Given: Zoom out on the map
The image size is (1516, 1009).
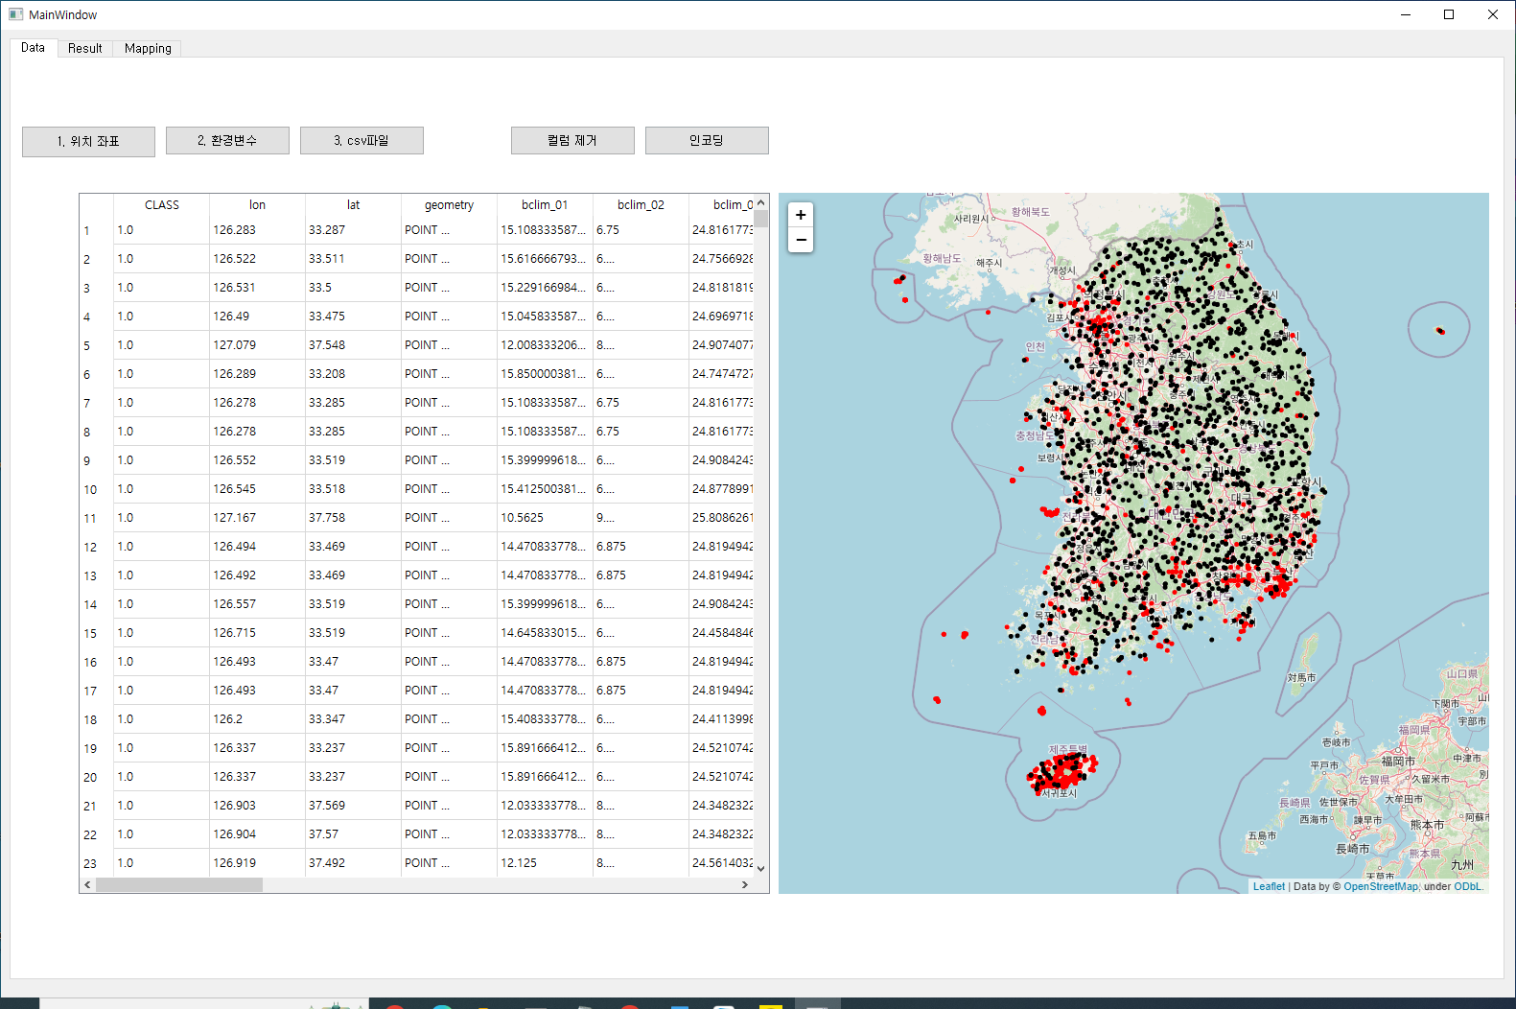Looking at the screenshot, I should [x=801, y=240].
